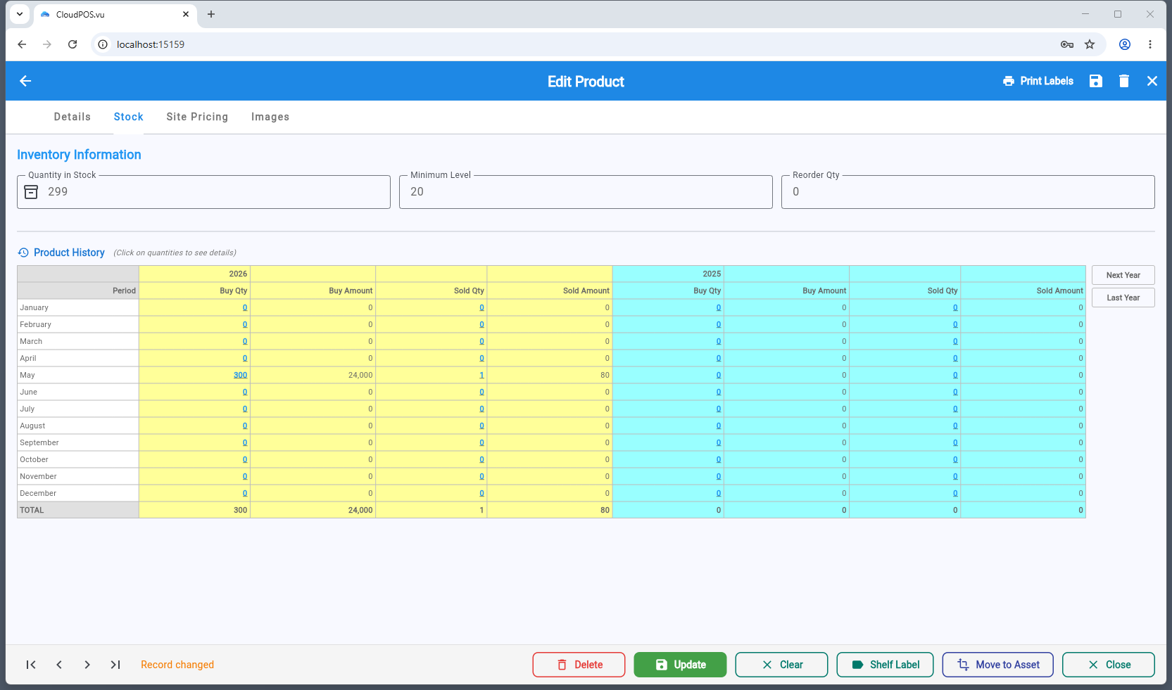Click the September period label
Image resolution: width=1172 pixels, height=690 pixels.
(39, 442)
